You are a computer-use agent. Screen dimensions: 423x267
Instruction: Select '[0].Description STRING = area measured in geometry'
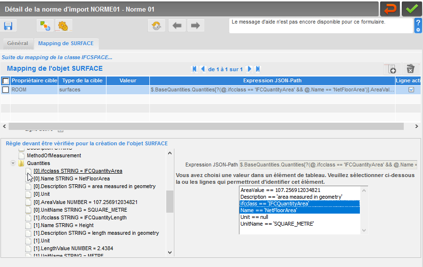[x=94, y=187]
